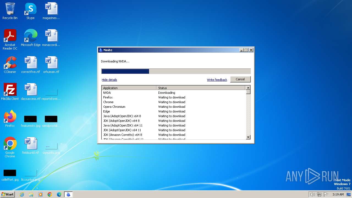Select the msnaccordi document icon
The image size is (352, 198).
(51, 38)
